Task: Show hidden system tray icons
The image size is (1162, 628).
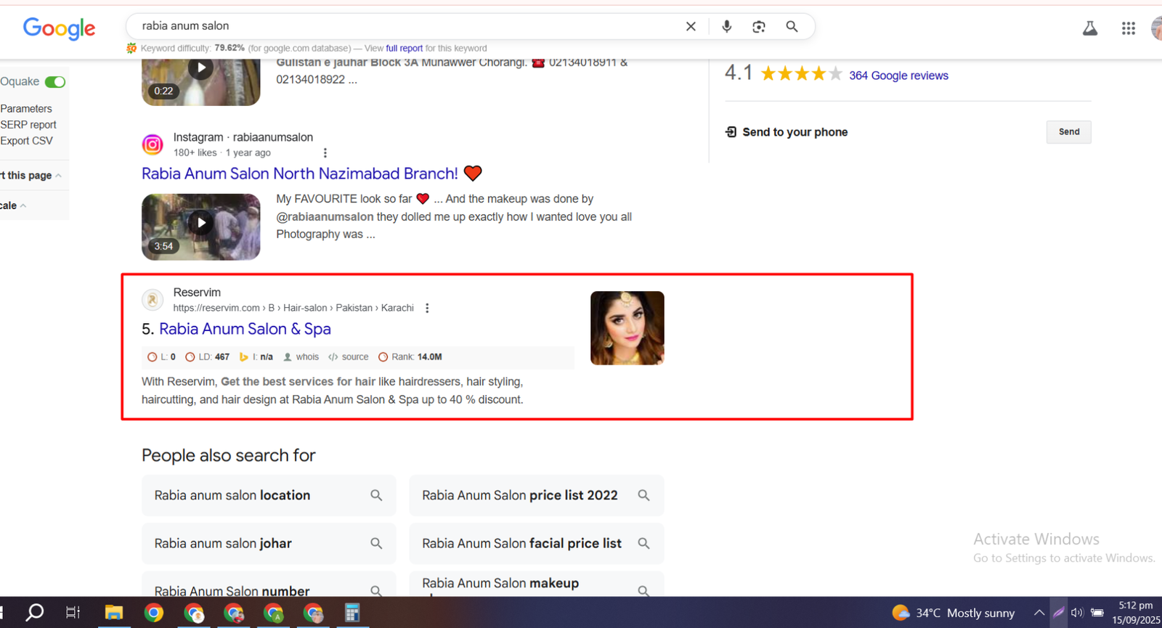Action: coord(1039,613)
